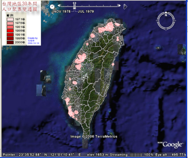This screenshot has height=158, width=188.
Task: Step the timeline forward with right arrow
Action: (120, 5)
